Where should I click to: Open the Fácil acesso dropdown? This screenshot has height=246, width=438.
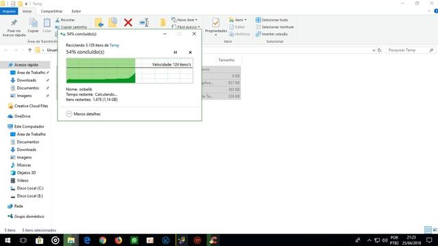point(185,27)
